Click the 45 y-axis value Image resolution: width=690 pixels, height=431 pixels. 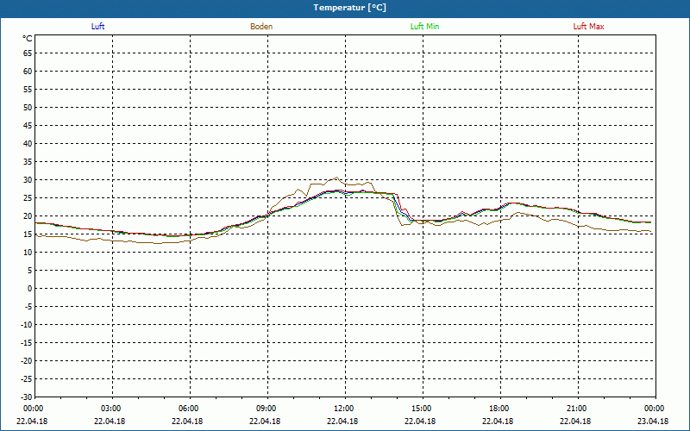click(x=28, y=126)
